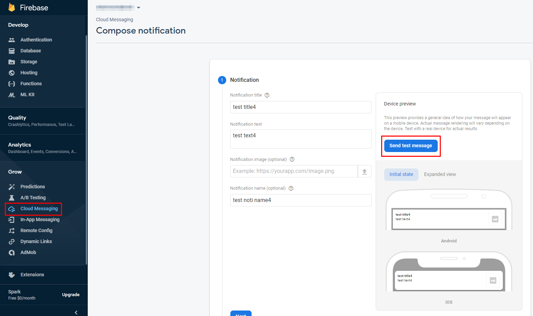Open Functions in the sidebar
The width and height of the screenshot is (533, 316).
pos(31,84)
